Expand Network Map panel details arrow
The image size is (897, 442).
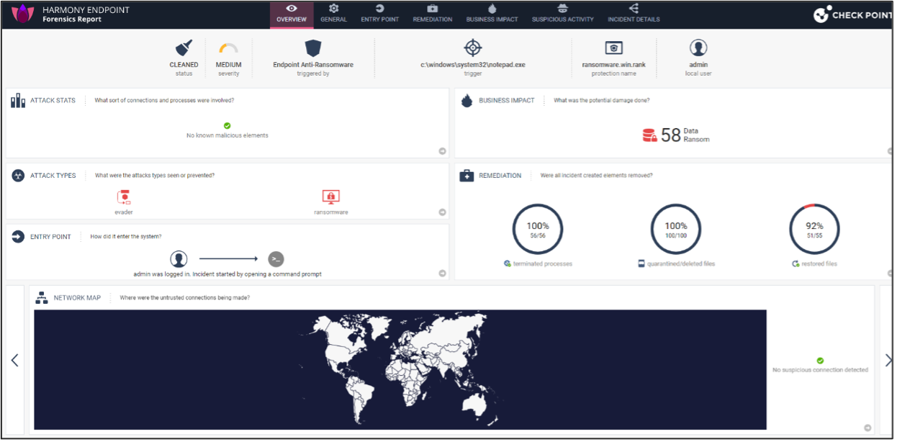click(x=867, y=428)
